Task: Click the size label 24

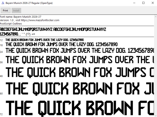Action: tap(1, 52)
